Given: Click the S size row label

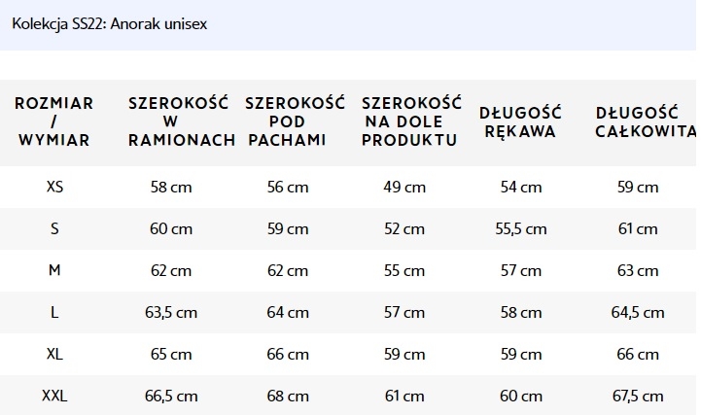Looking at the screenshot, I should tap(54, 228).
